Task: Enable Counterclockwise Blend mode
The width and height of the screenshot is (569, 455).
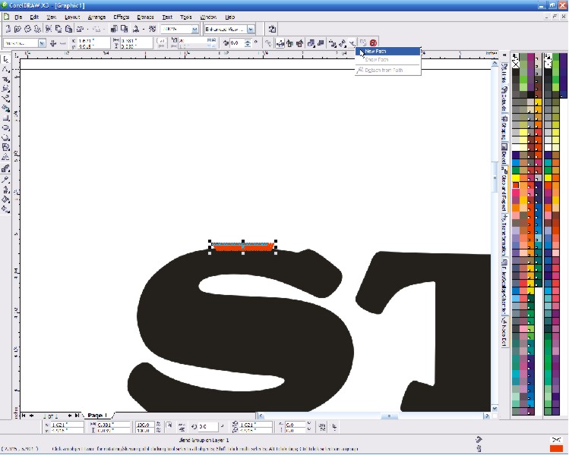Action: (x=299, y=43)
